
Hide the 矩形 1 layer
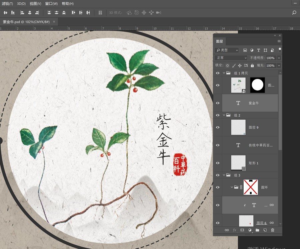218,163
